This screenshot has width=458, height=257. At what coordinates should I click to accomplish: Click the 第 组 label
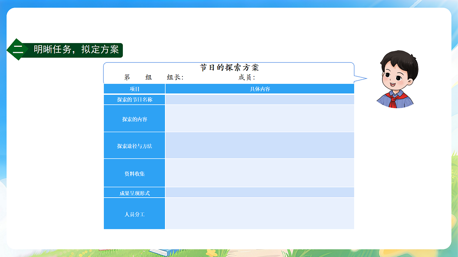(x=138, y=77)
